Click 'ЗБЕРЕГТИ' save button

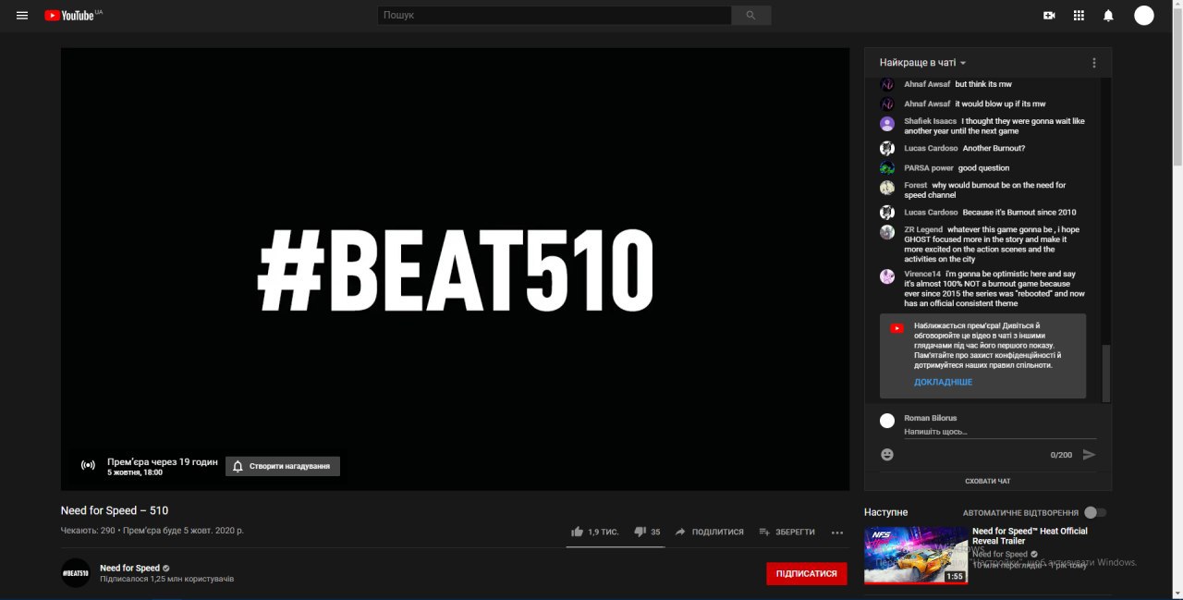click(x=787, y=532)
